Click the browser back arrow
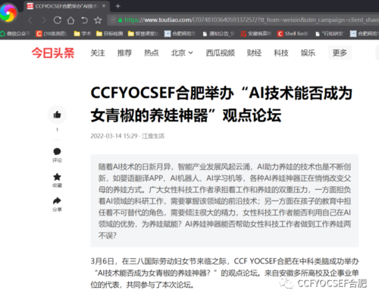 pos(30,20)
